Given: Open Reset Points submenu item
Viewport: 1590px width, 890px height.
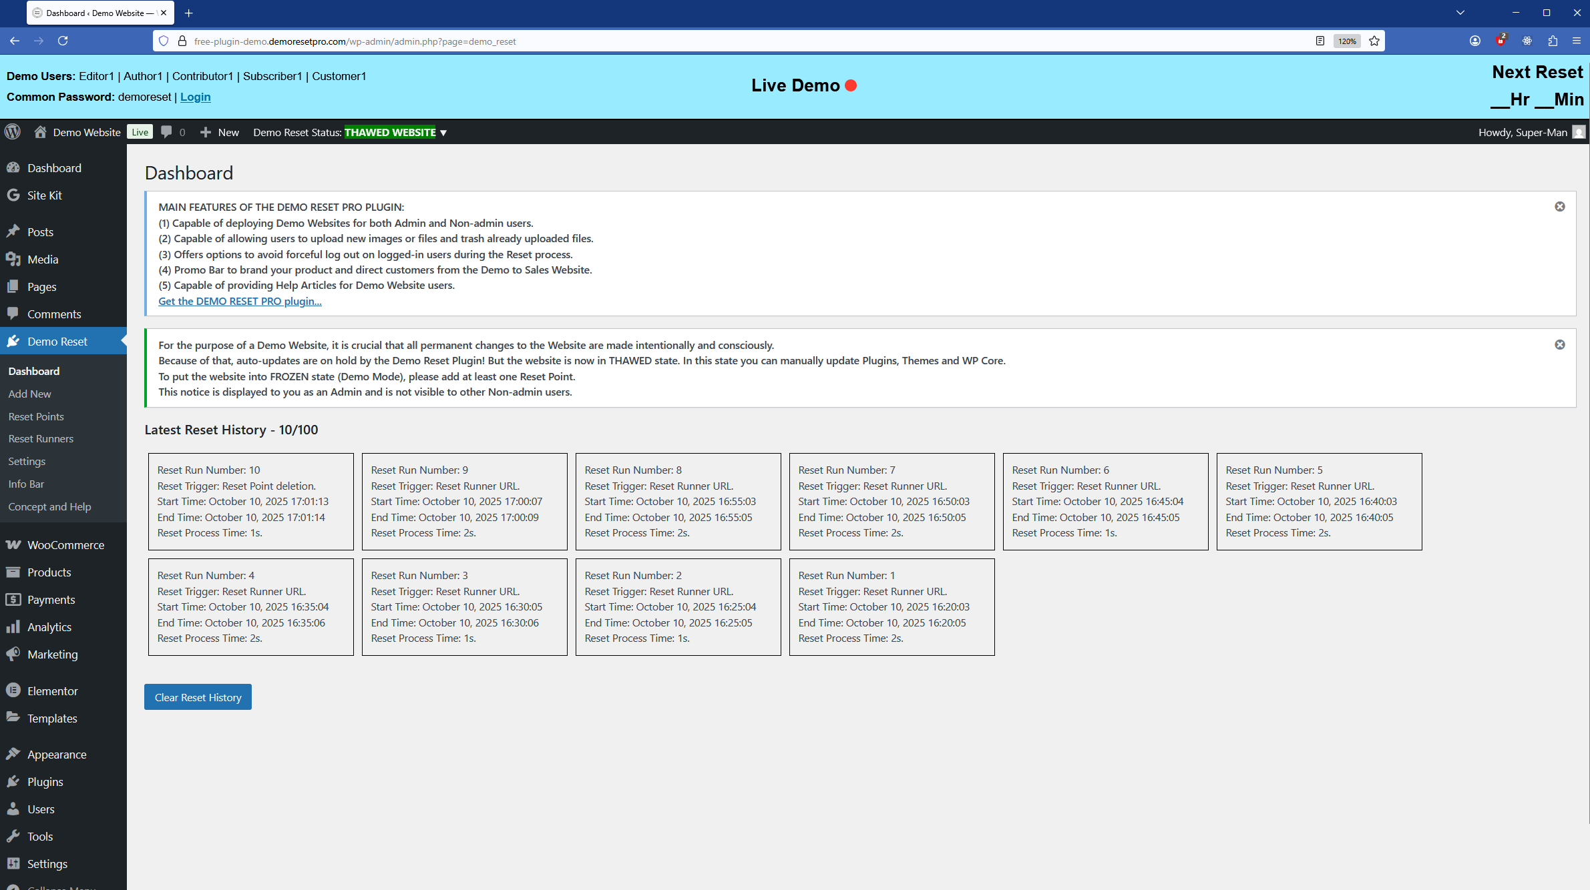Looking at the screenshot, I should (36, 416).
